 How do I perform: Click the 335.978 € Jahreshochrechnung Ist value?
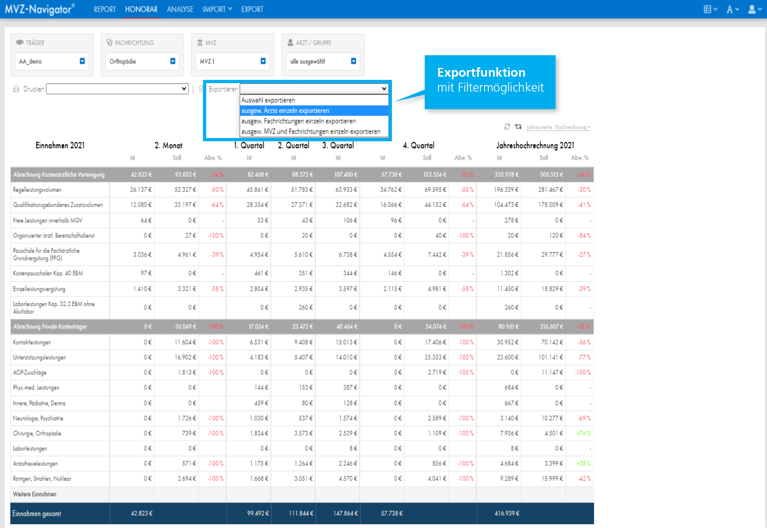(x=507, y=175)
